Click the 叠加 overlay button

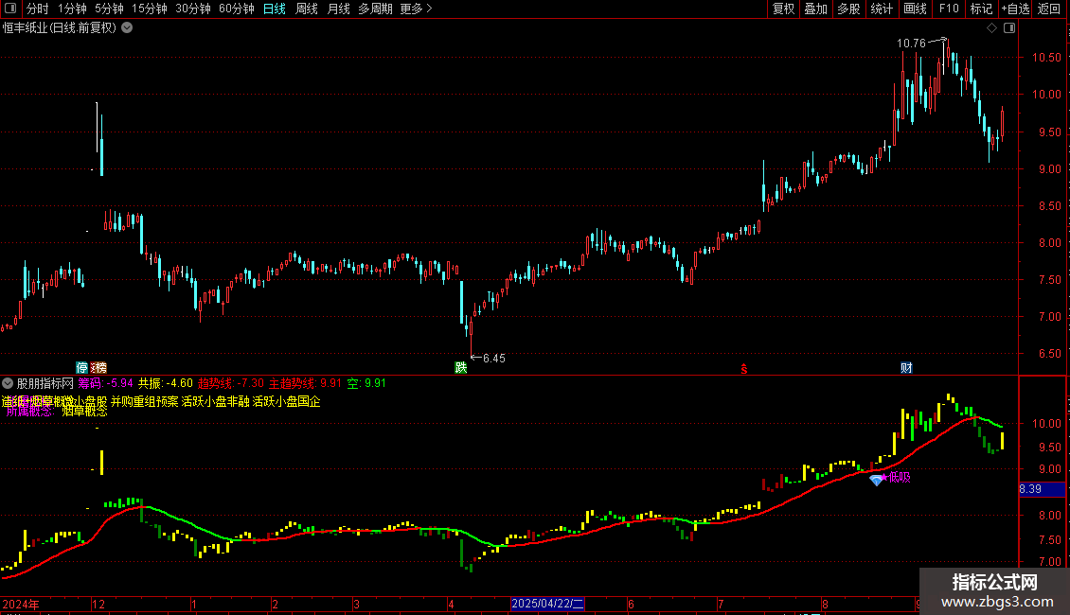coord(815,9)
